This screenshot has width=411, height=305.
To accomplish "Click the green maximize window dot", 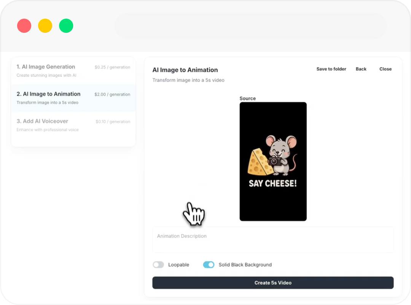I will 66,26.
